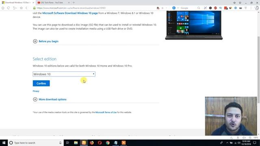Click the Windows 10 laptop image
260x146 pixels.
[x=194, y=25]
